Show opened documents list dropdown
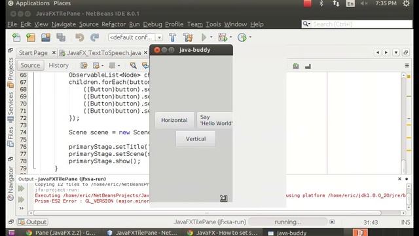The image size is (419, 236). pos(396,52)
